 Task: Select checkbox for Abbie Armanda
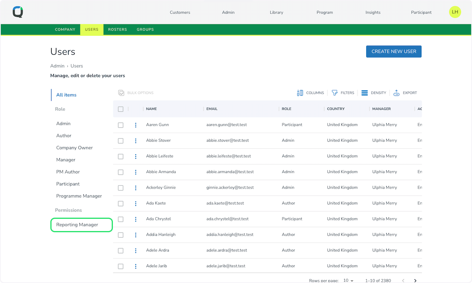[121, 172]
